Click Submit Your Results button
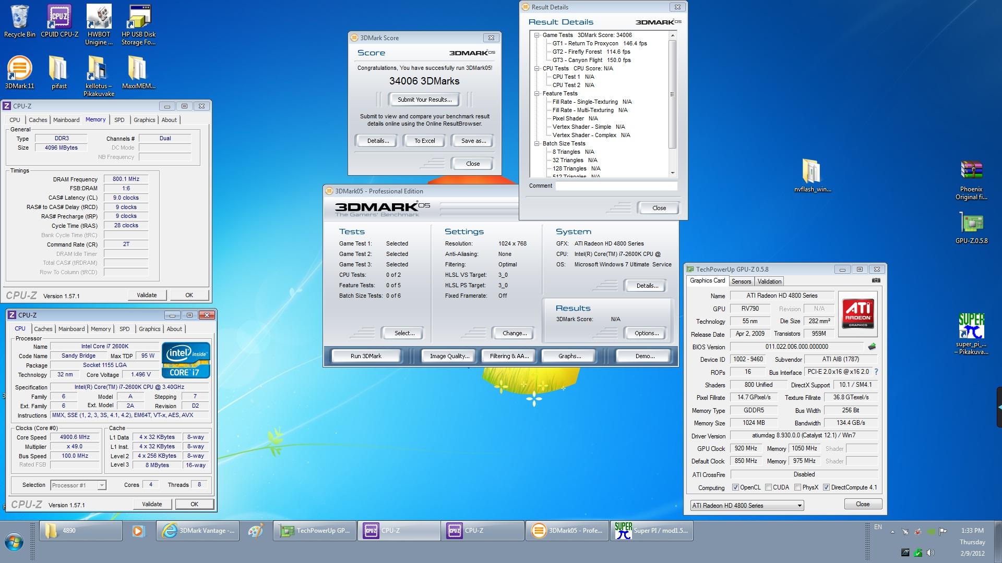The width and height of the screenshot is (1002, 563). [x=425, y=100]
